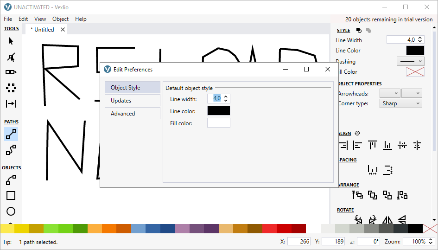
Task: Click the X coordinate field
Action: (299, 241)
